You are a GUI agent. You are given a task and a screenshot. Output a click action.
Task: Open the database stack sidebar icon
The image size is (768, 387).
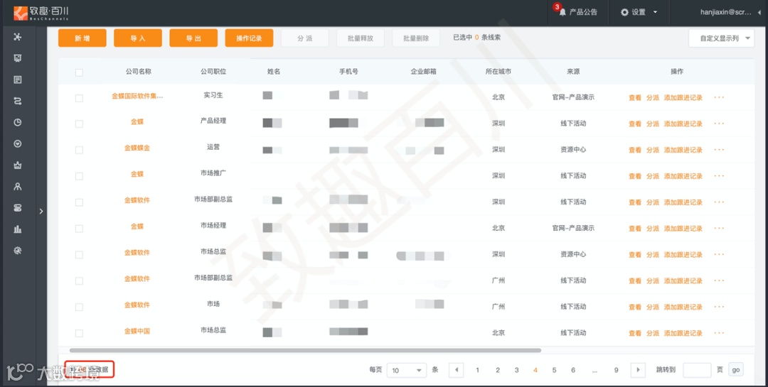point(18,208)
